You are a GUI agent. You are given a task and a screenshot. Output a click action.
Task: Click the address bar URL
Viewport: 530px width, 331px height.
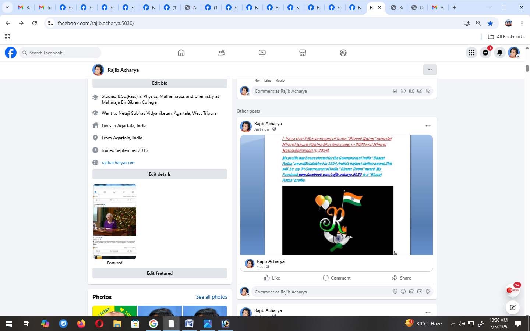pyautogui.click(x=96, y=23)
